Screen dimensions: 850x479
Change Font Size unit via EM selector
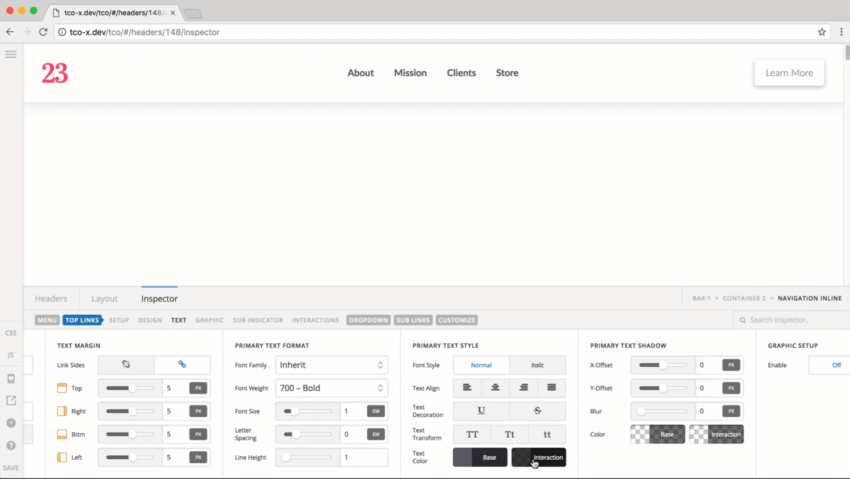376,411
